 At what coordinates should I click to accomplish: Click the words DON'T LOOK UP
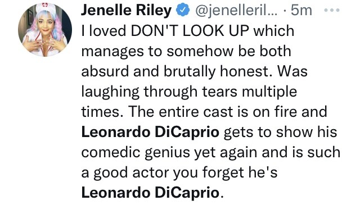pos(190,31)
